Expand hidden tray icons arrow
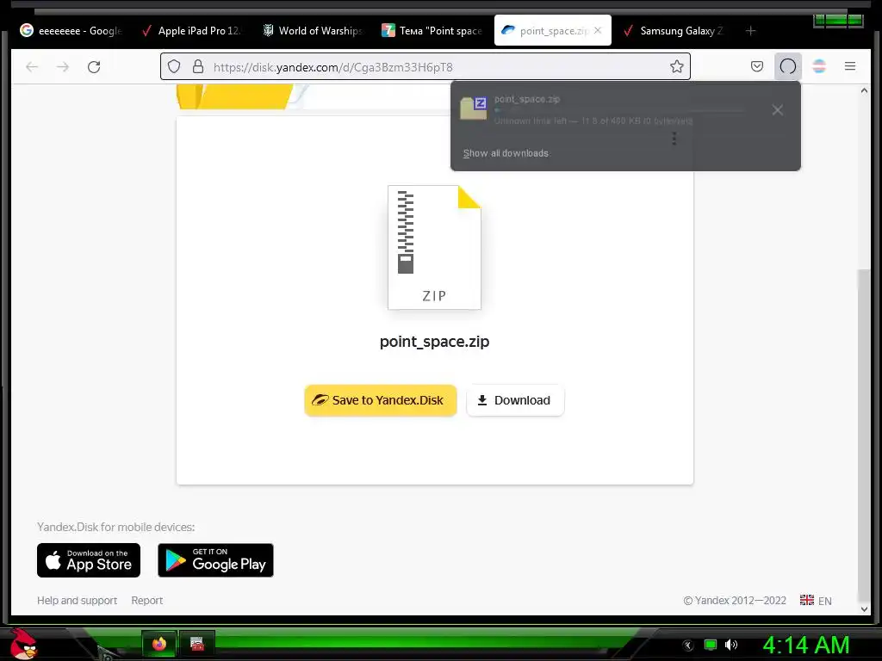Screen dimensions: 882x661 pos(688,646)
